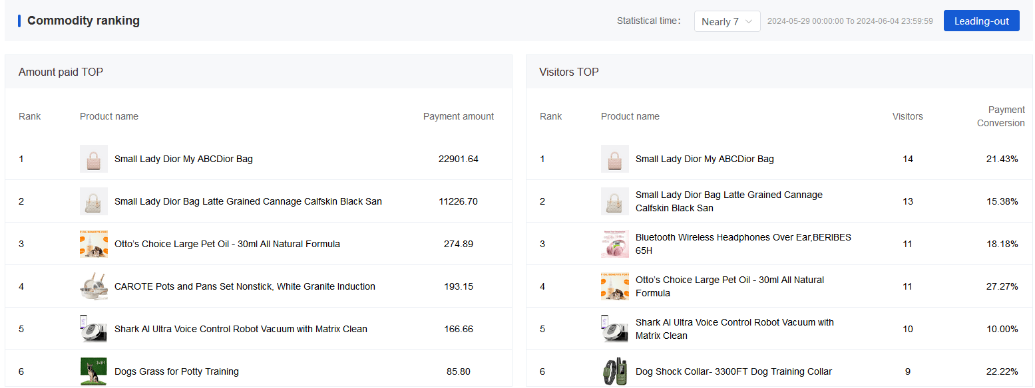
Task: Click the Bluetooth Wireless Headphones thumbnail
Action: pyautogui.click(x=615, y=244)
